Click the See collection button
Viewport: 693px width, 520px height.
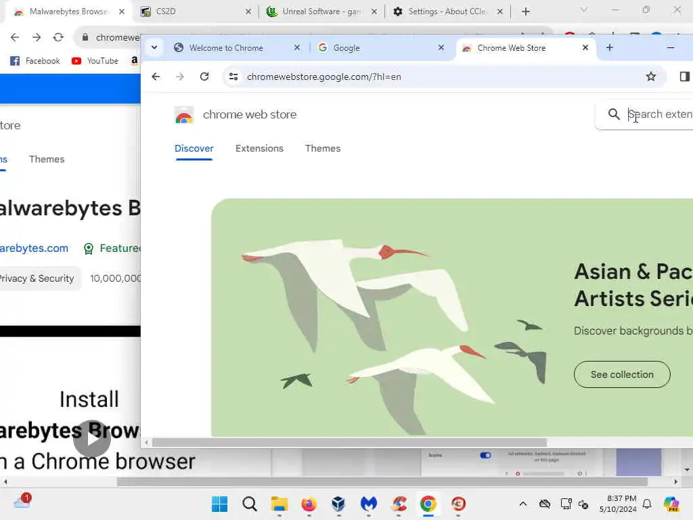pos(622,374)
